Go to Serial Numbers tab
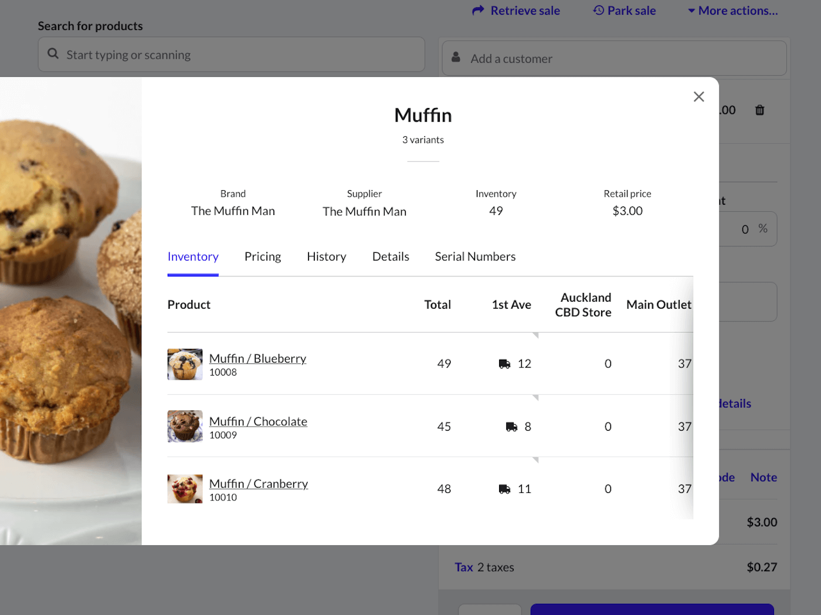This screenshot has width=821, height=615. (475, 256)
